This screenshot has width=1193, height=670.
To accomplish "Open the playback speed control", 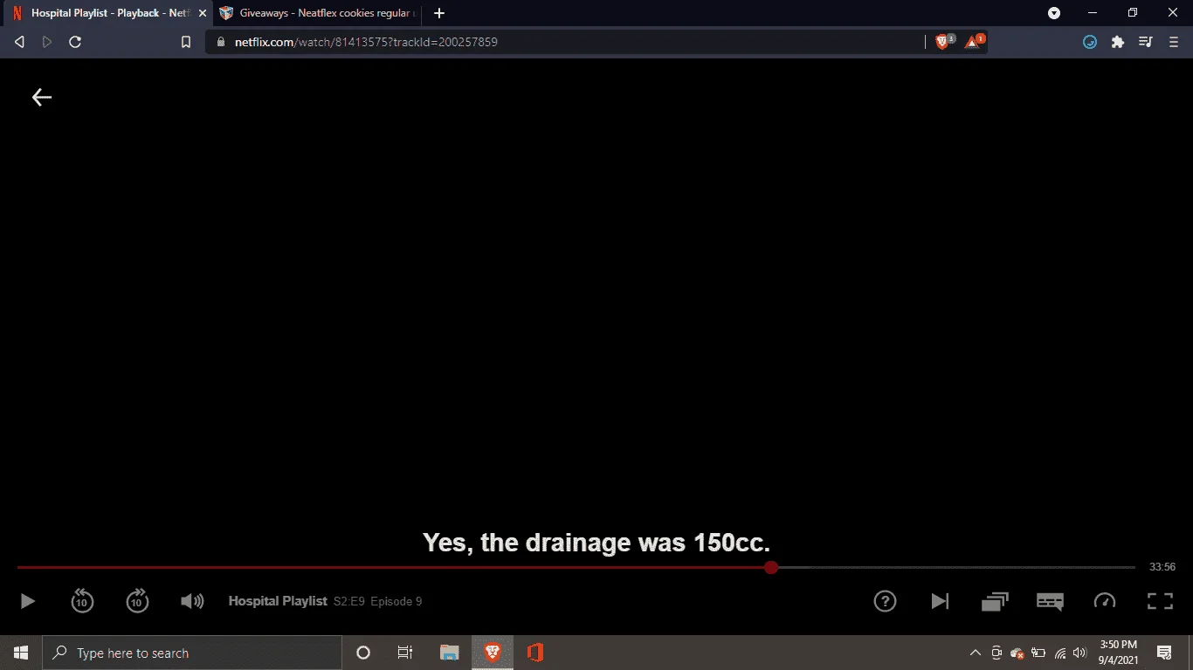I will [x=1105, y=601].
